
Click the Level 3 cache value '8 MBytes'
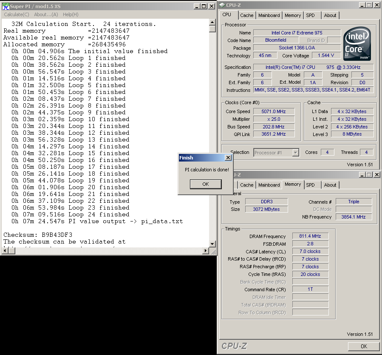(352, 134)
